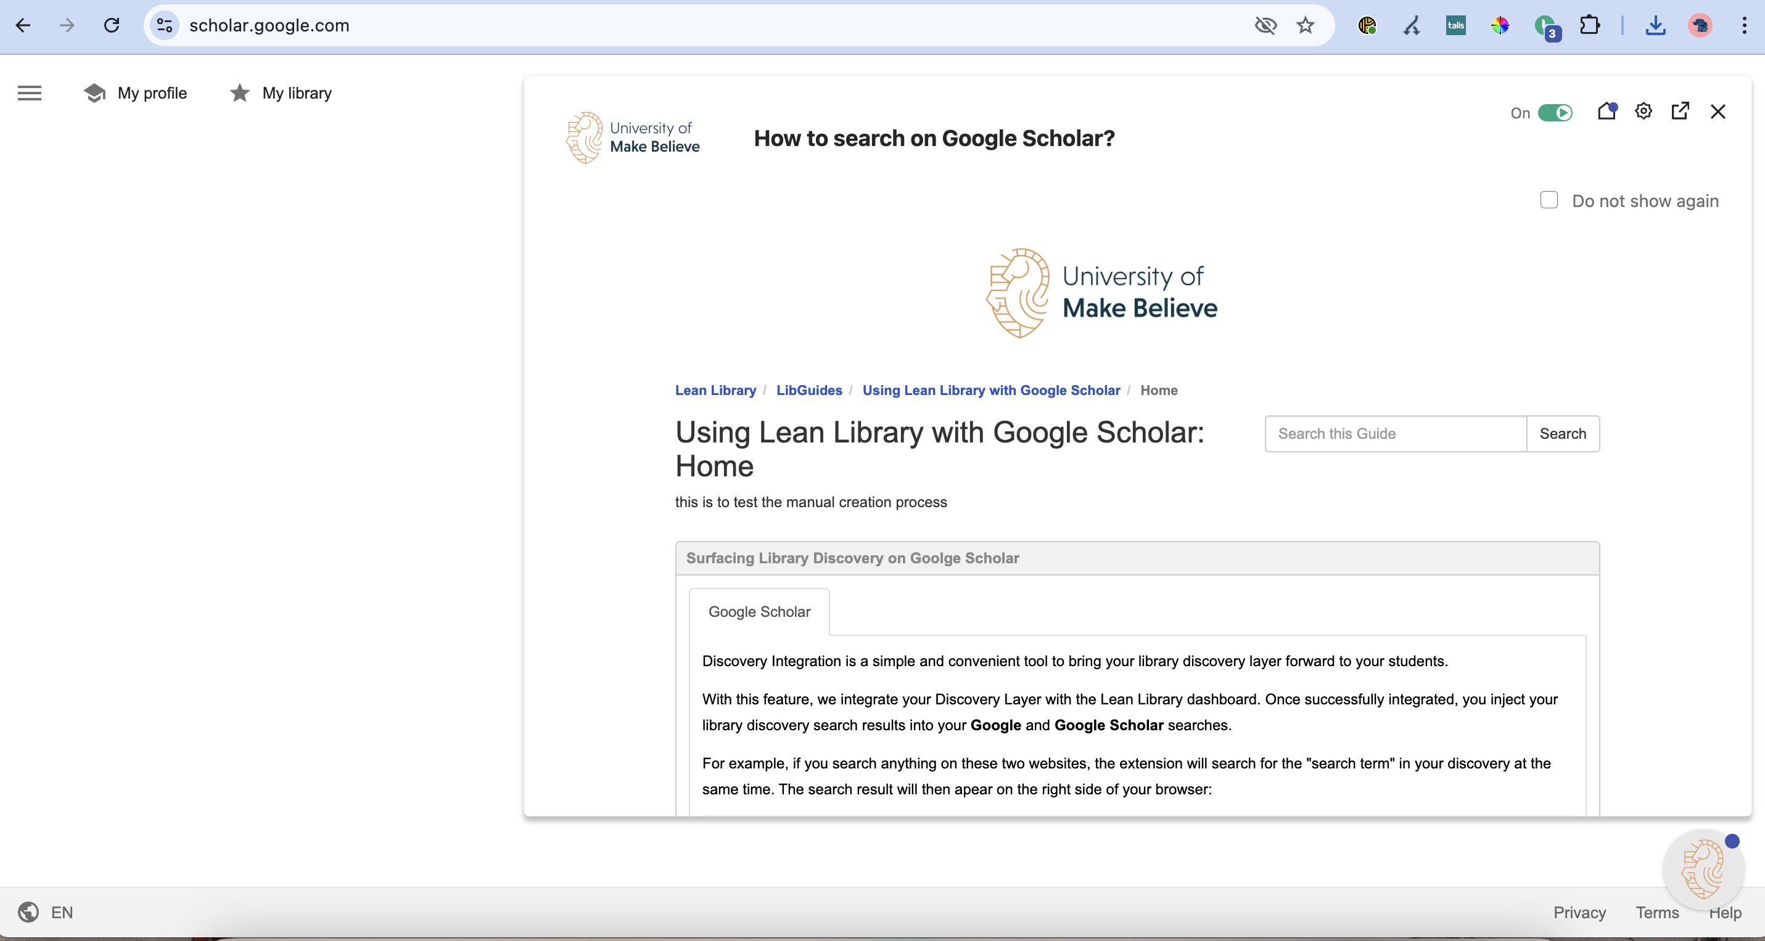This screenshot has width=1765, height=941.
Task: Open the green extension with badge 3
Action: [1547, 27]
